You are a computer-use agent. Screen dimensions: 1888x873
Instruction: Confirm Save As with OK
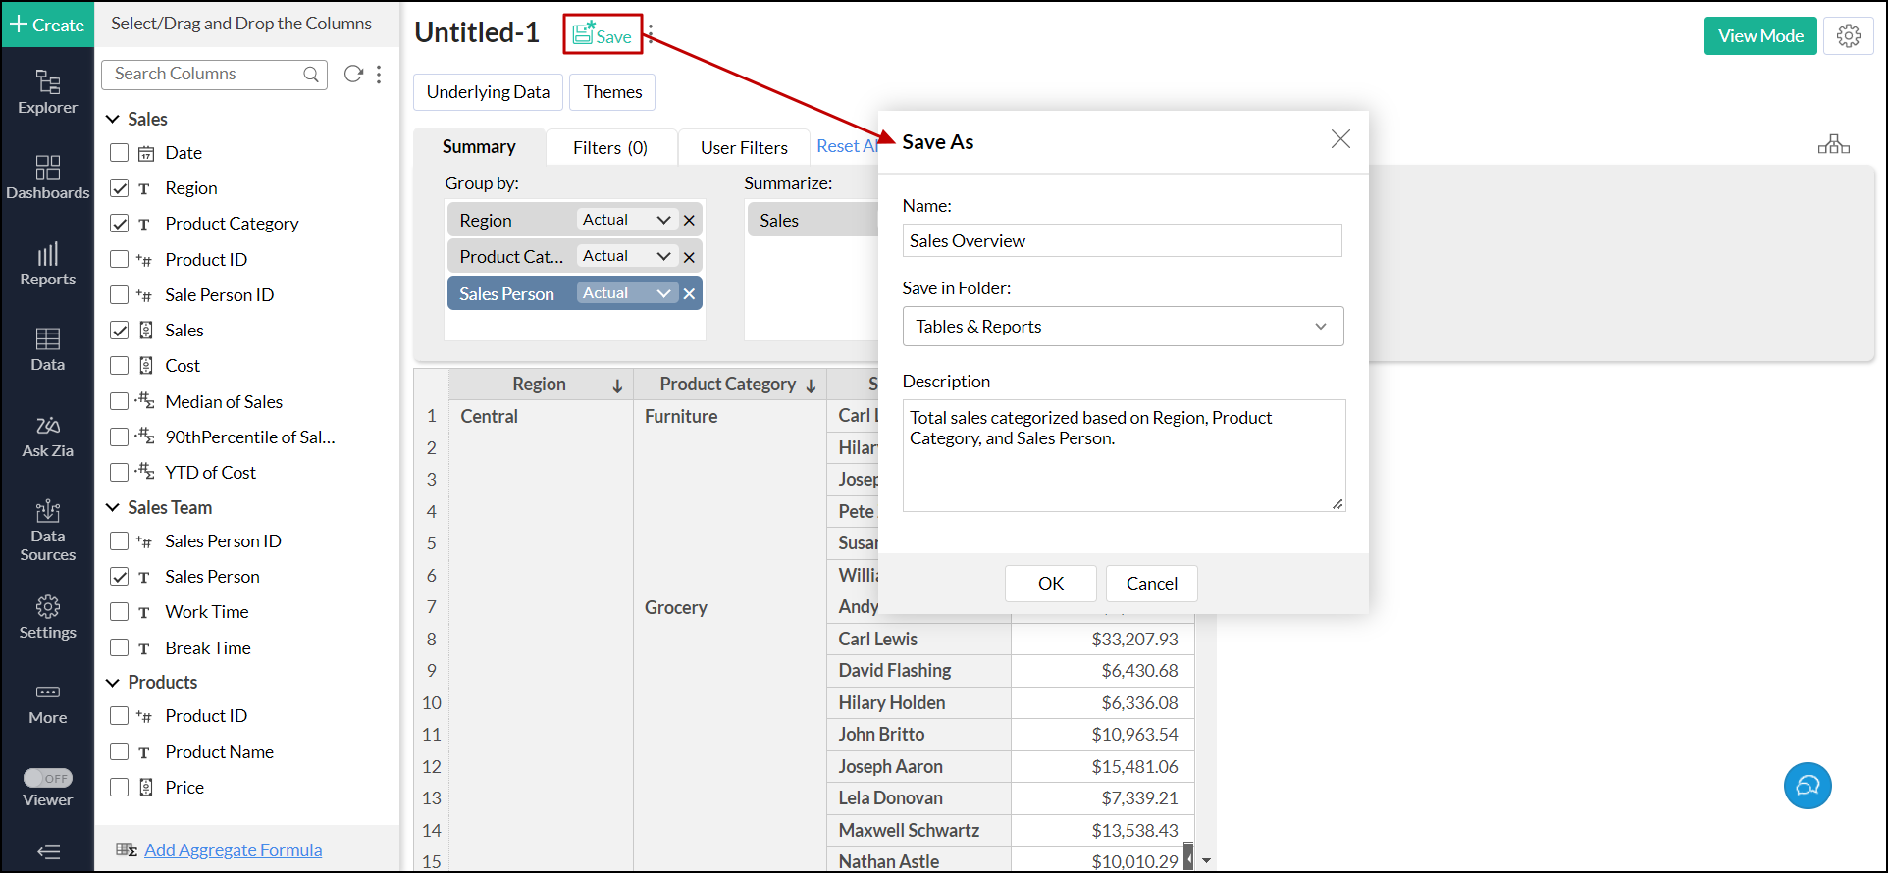pos(1051,584)
